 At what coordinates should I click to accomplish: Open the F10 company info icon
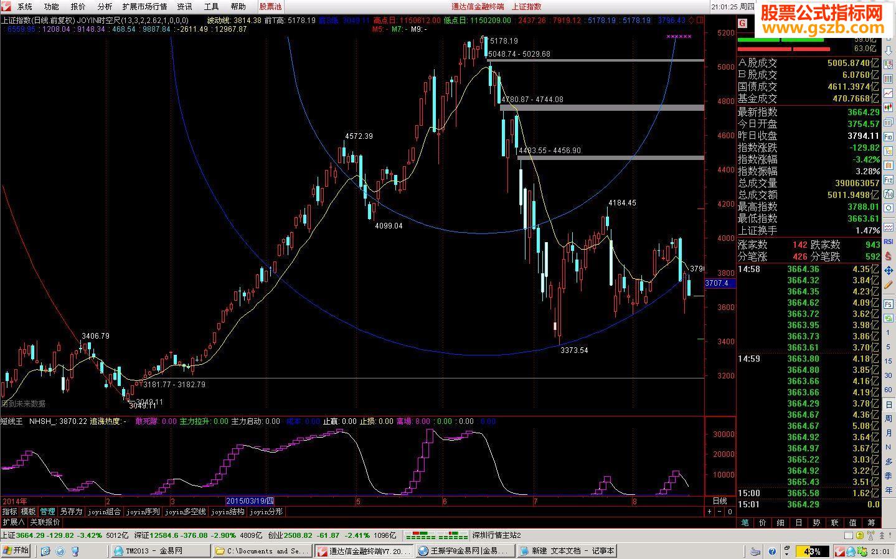pyautogui.click(x=889, y=136)
